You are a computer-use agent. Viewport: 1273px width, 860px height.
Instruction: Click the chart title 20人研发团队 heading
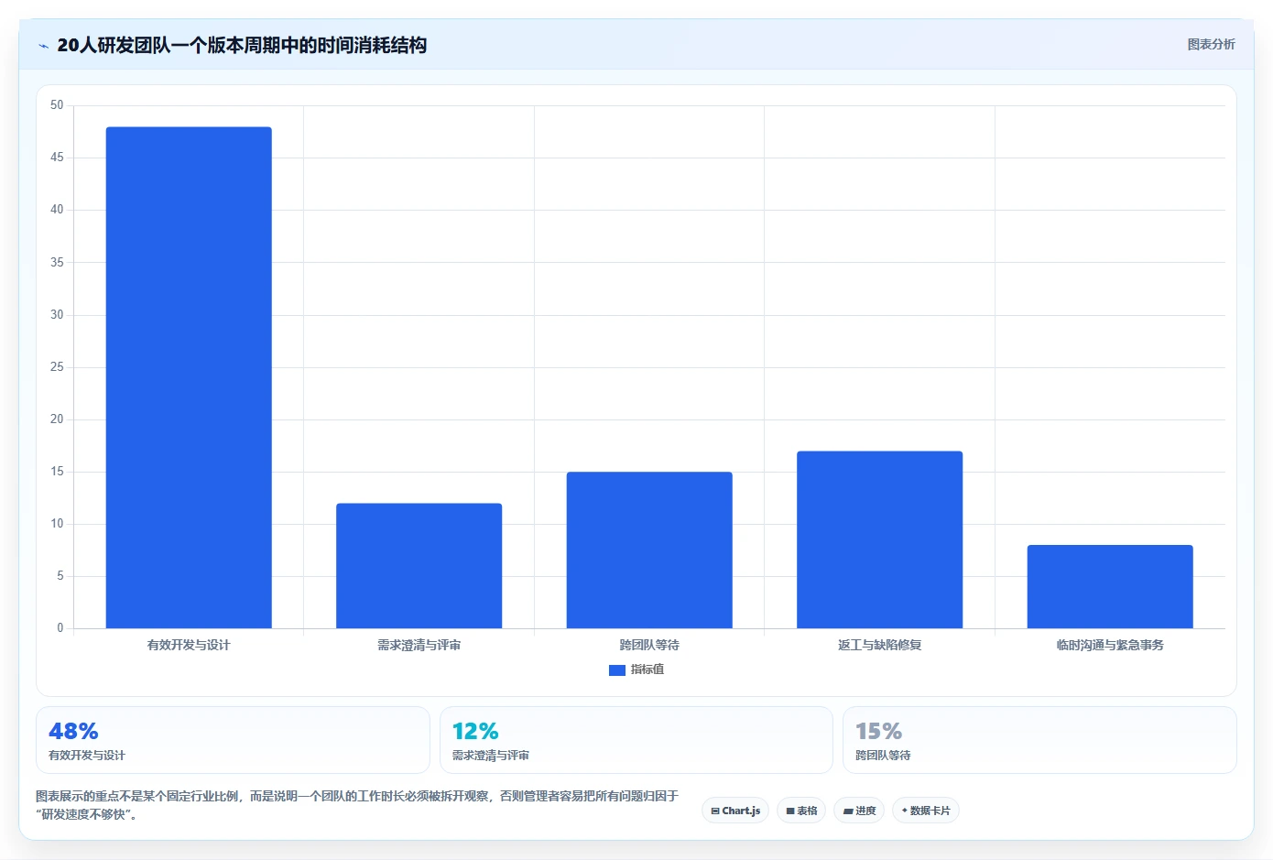click(242, 45)
